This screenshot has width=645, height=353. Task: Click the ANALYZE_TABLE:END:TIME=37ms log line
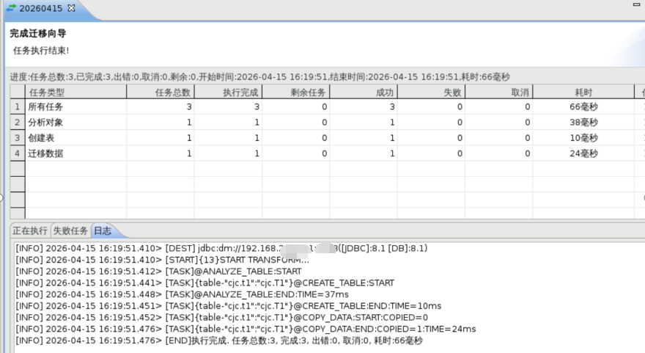(183, 294)
